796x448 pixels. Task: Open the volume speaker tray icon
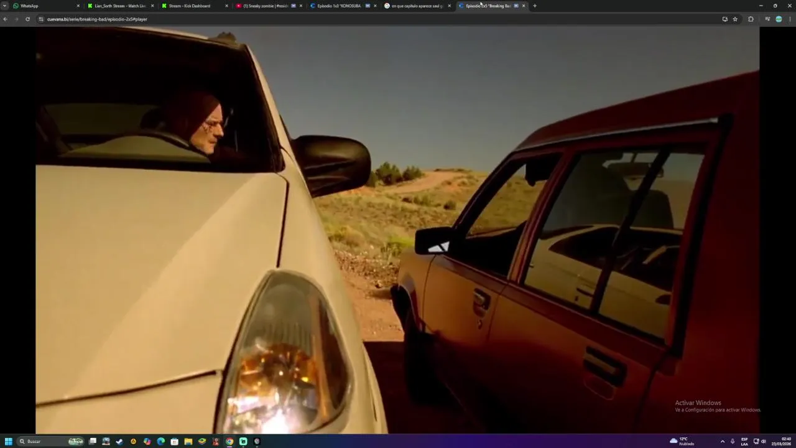764,441
